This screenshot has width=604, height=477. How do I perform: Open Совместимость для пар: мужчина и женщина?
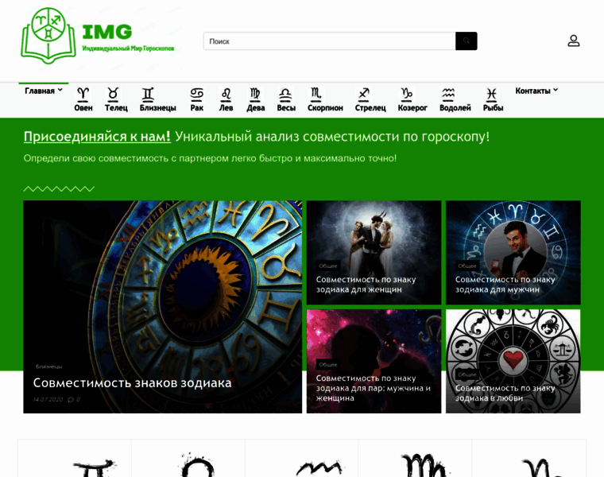tap(374, 388)
